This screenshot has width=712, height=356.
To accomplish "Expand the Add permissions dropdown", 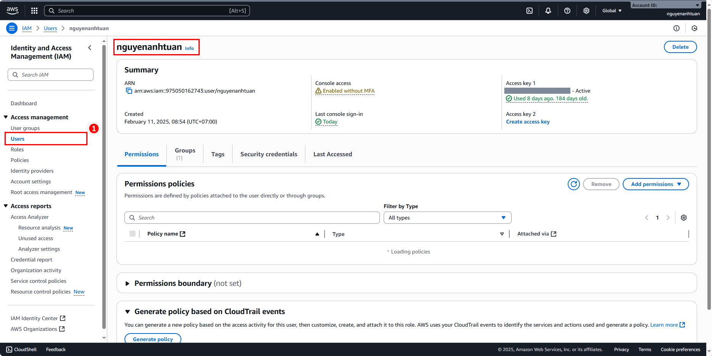I will tap(655, 184).
